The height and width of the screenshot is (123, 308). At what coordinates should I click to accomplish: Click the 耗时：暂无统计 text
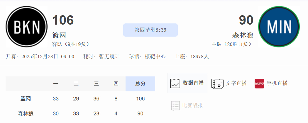[101, 57]
